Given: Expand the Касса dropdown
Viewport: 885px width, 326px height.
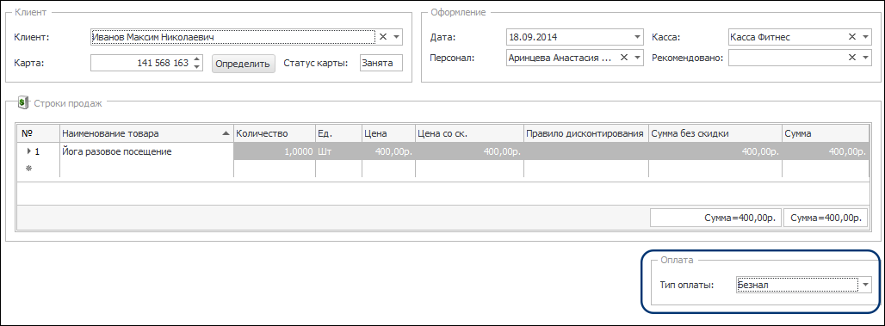Looking at the screenshot, I should pos(866,37).
